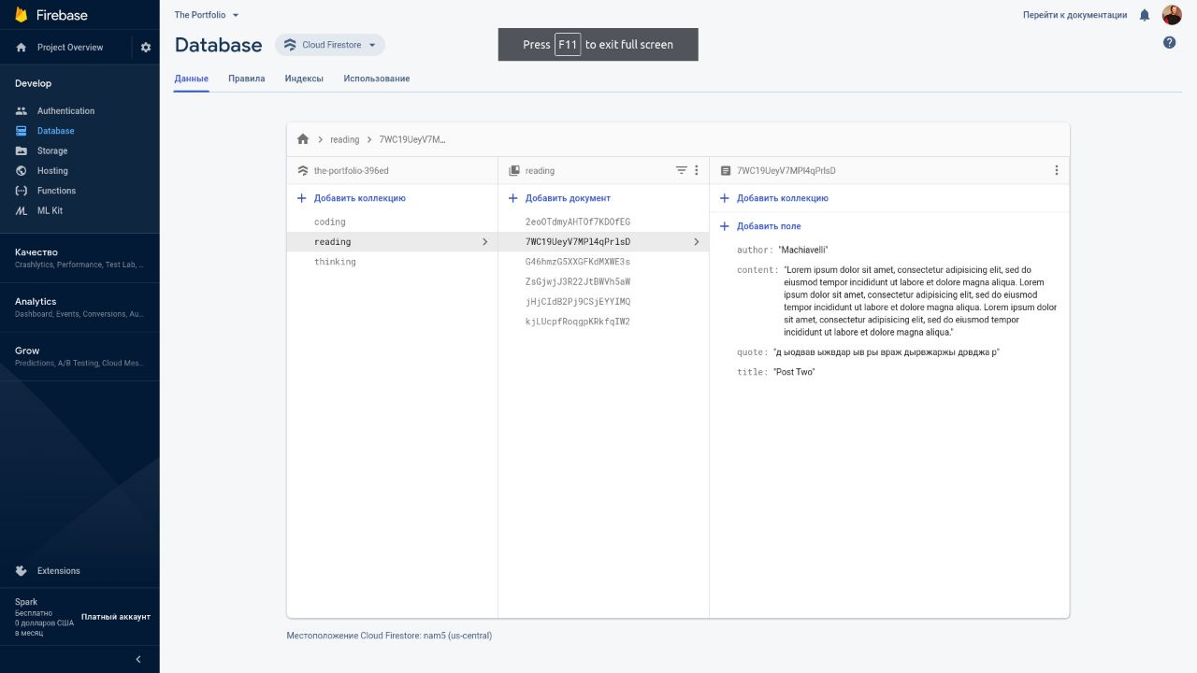This screenshot has width=1197, height=673.
Task: Click the user avatar in top right
Action: 1172,15
